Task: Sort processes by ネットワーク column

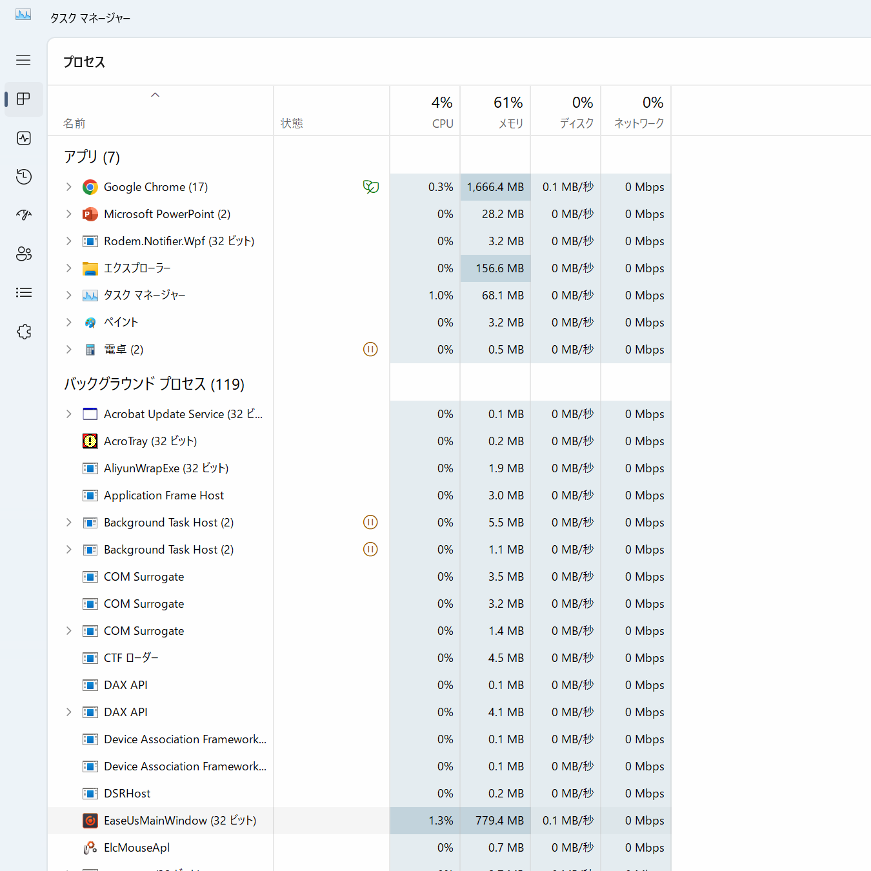Action: point(636,111)
